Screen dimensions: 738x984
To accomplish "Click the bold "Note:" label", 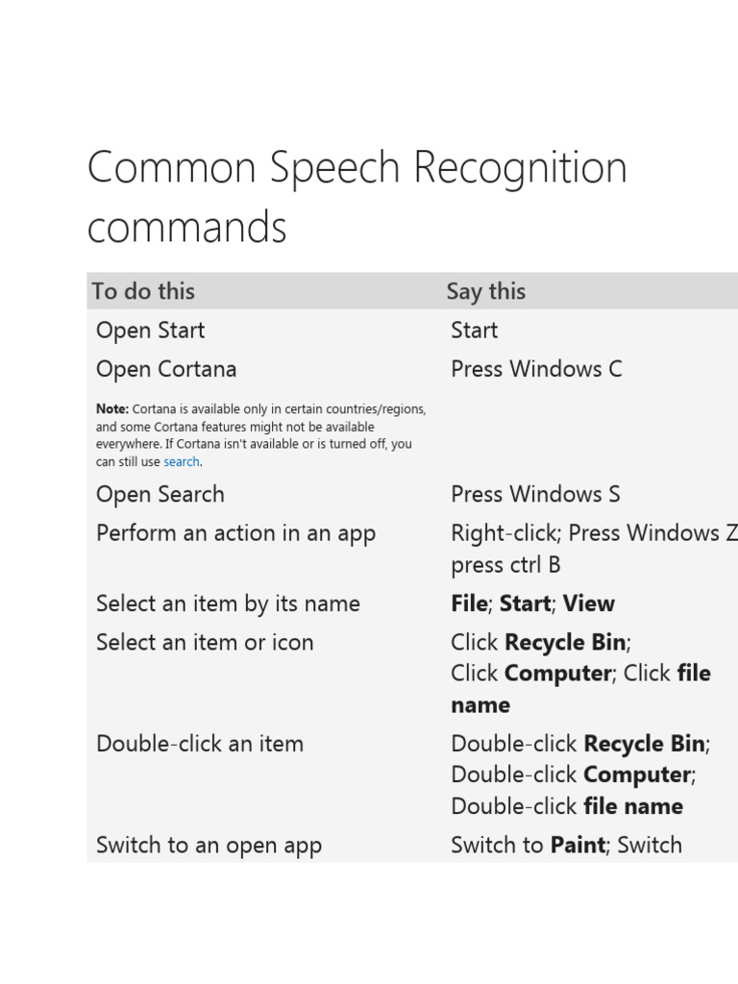I will [x=111, y=408].
